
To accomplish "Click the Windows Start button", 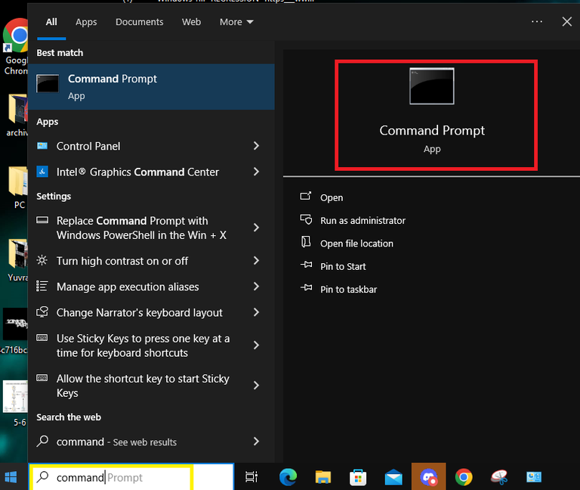I will tap(11, 477).
